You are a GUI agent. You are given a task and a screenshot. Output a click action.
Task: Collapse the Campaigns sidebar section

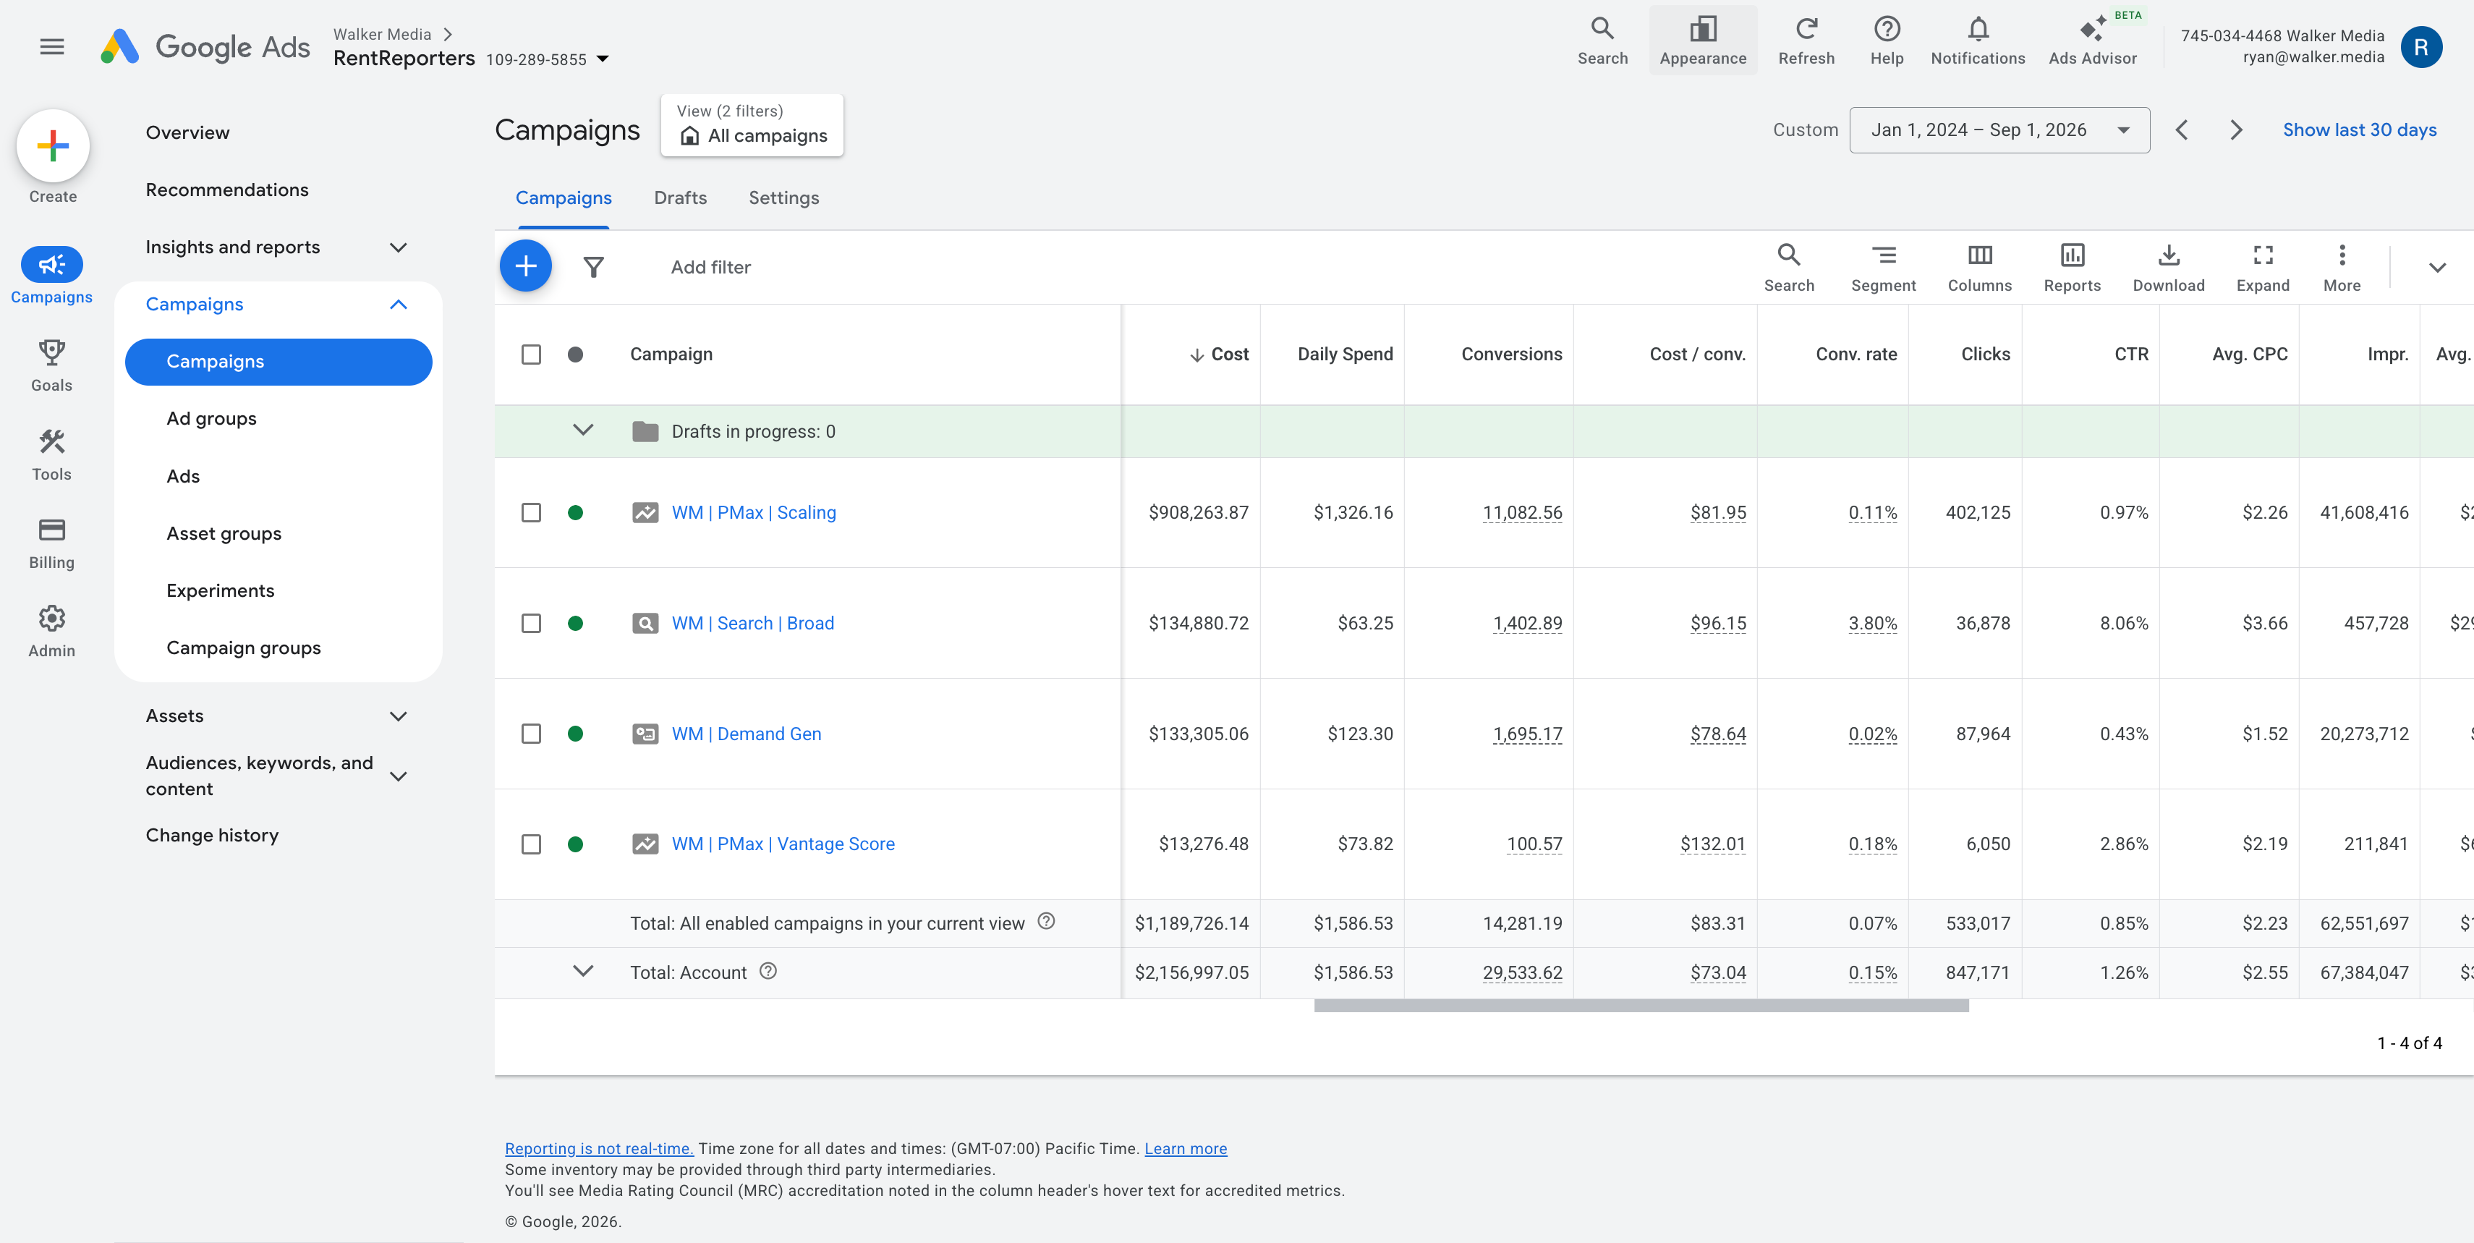pyautogui.click(x=398, y=305)
